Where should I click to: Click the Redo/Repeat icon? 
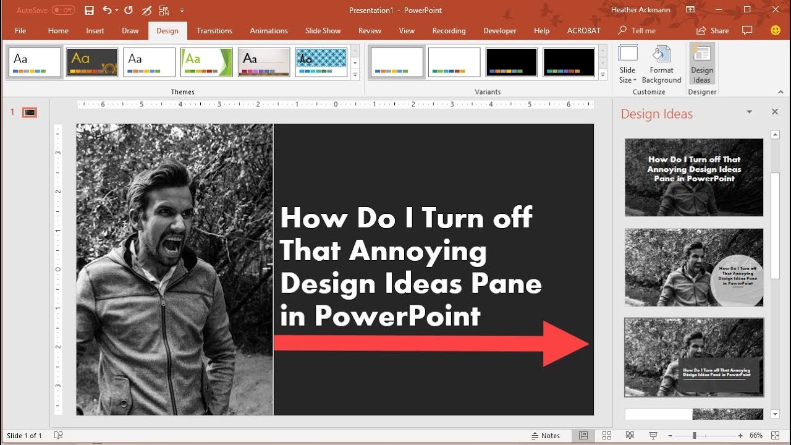tap(129, 11)
